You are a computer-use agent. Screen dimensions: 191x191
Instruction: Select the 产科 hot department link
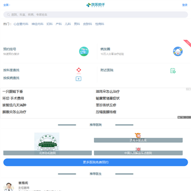coord(59,24)
